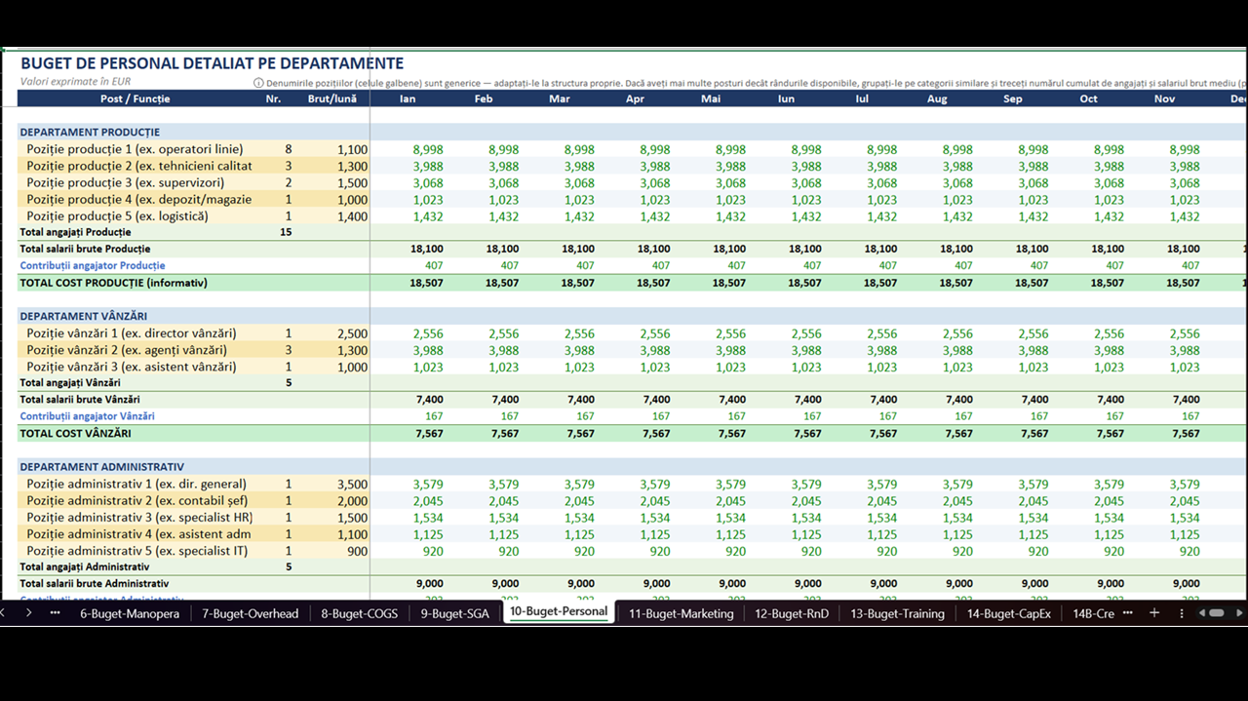1248x701 pixels.
Task: Select the DEPARTAMENT PRODUCȚIE section heading
Action: click(90, 132)
